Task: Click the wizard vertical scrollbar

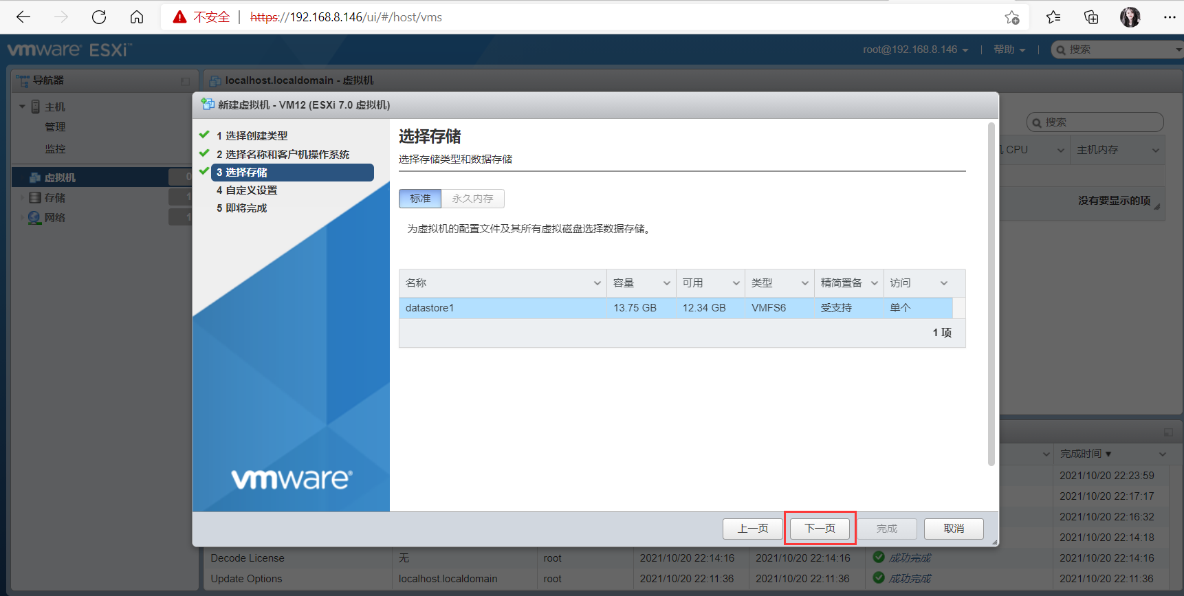Action: [991, 294]
